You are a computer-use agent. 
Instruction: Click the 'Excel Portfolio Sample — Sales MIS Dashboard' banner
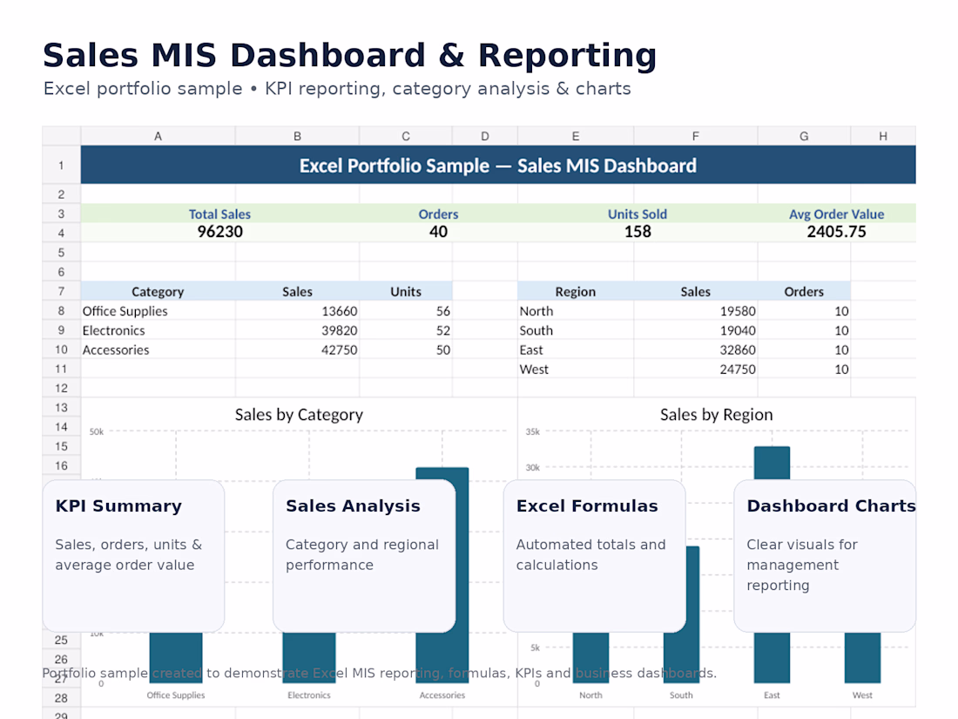click(x=498, y=165)
